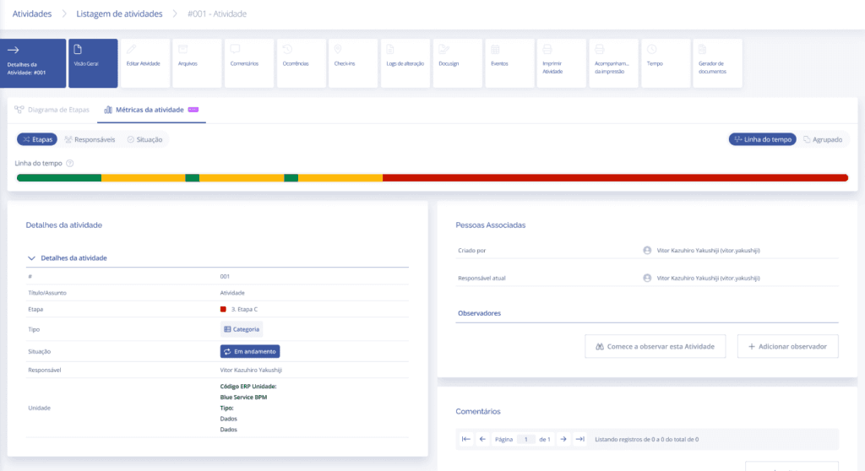The width and height of the screenshot is (865, 471).
Task: Click Listando registros de 0 a 0 text
Action: (x=646, y=440)
